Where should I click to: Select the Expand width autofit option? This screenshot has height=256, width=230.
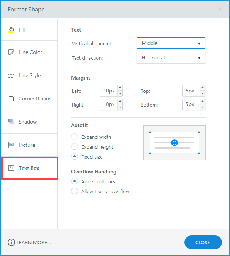pos(75,137)
